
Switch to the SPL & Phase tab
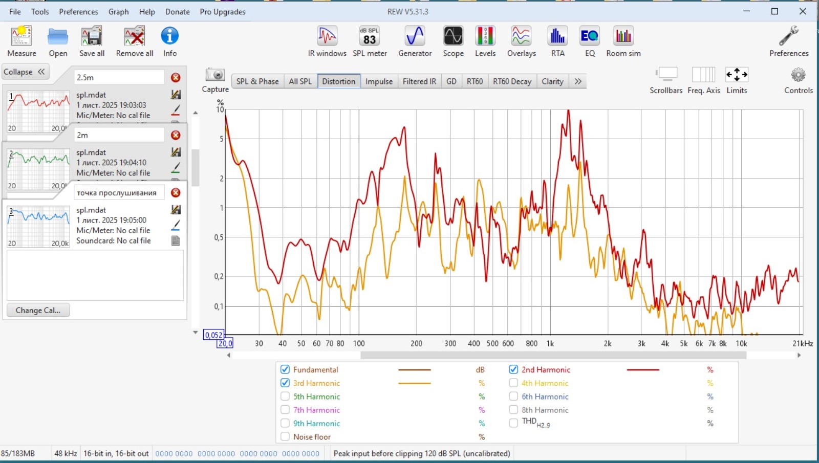257,81
